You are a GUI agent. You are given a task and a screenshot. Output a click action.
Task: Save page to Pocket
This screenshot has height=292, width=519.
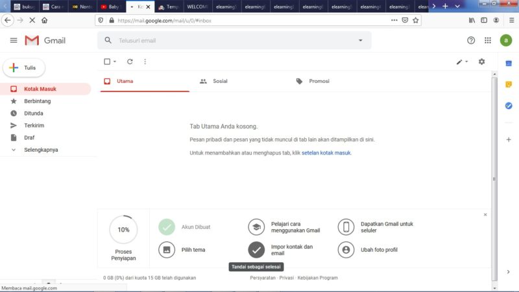coord(405,20)
